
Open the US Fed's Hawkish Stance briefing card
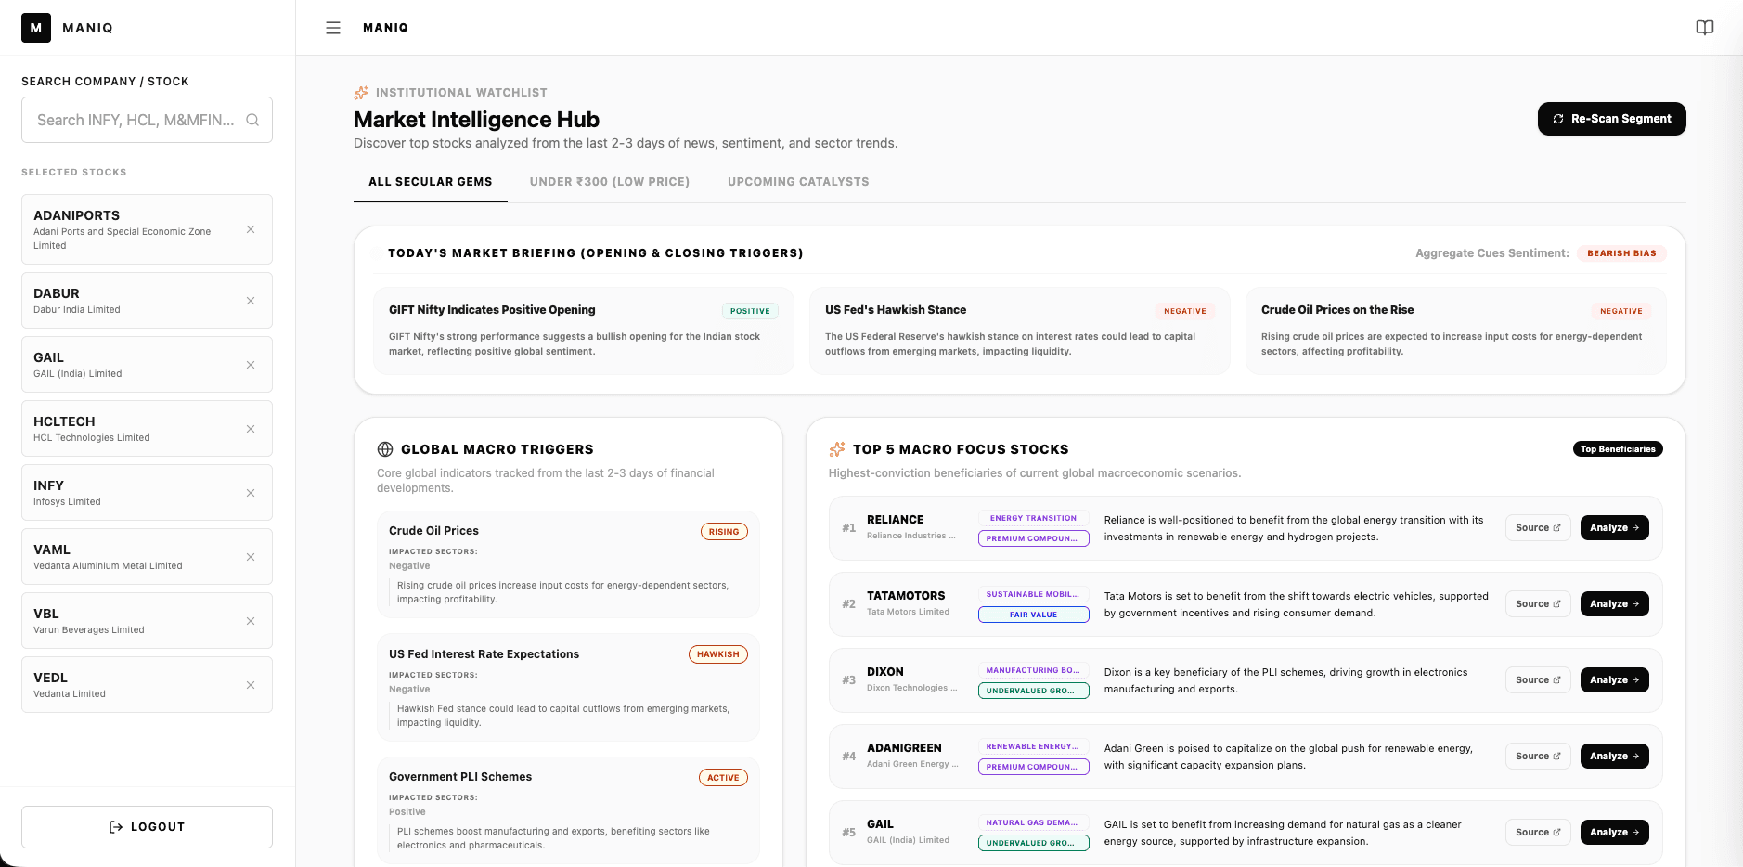(1019, 330)
